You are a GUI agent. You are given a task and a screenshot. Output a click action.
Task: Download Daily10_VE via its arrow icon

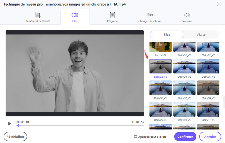pos(193,114)
